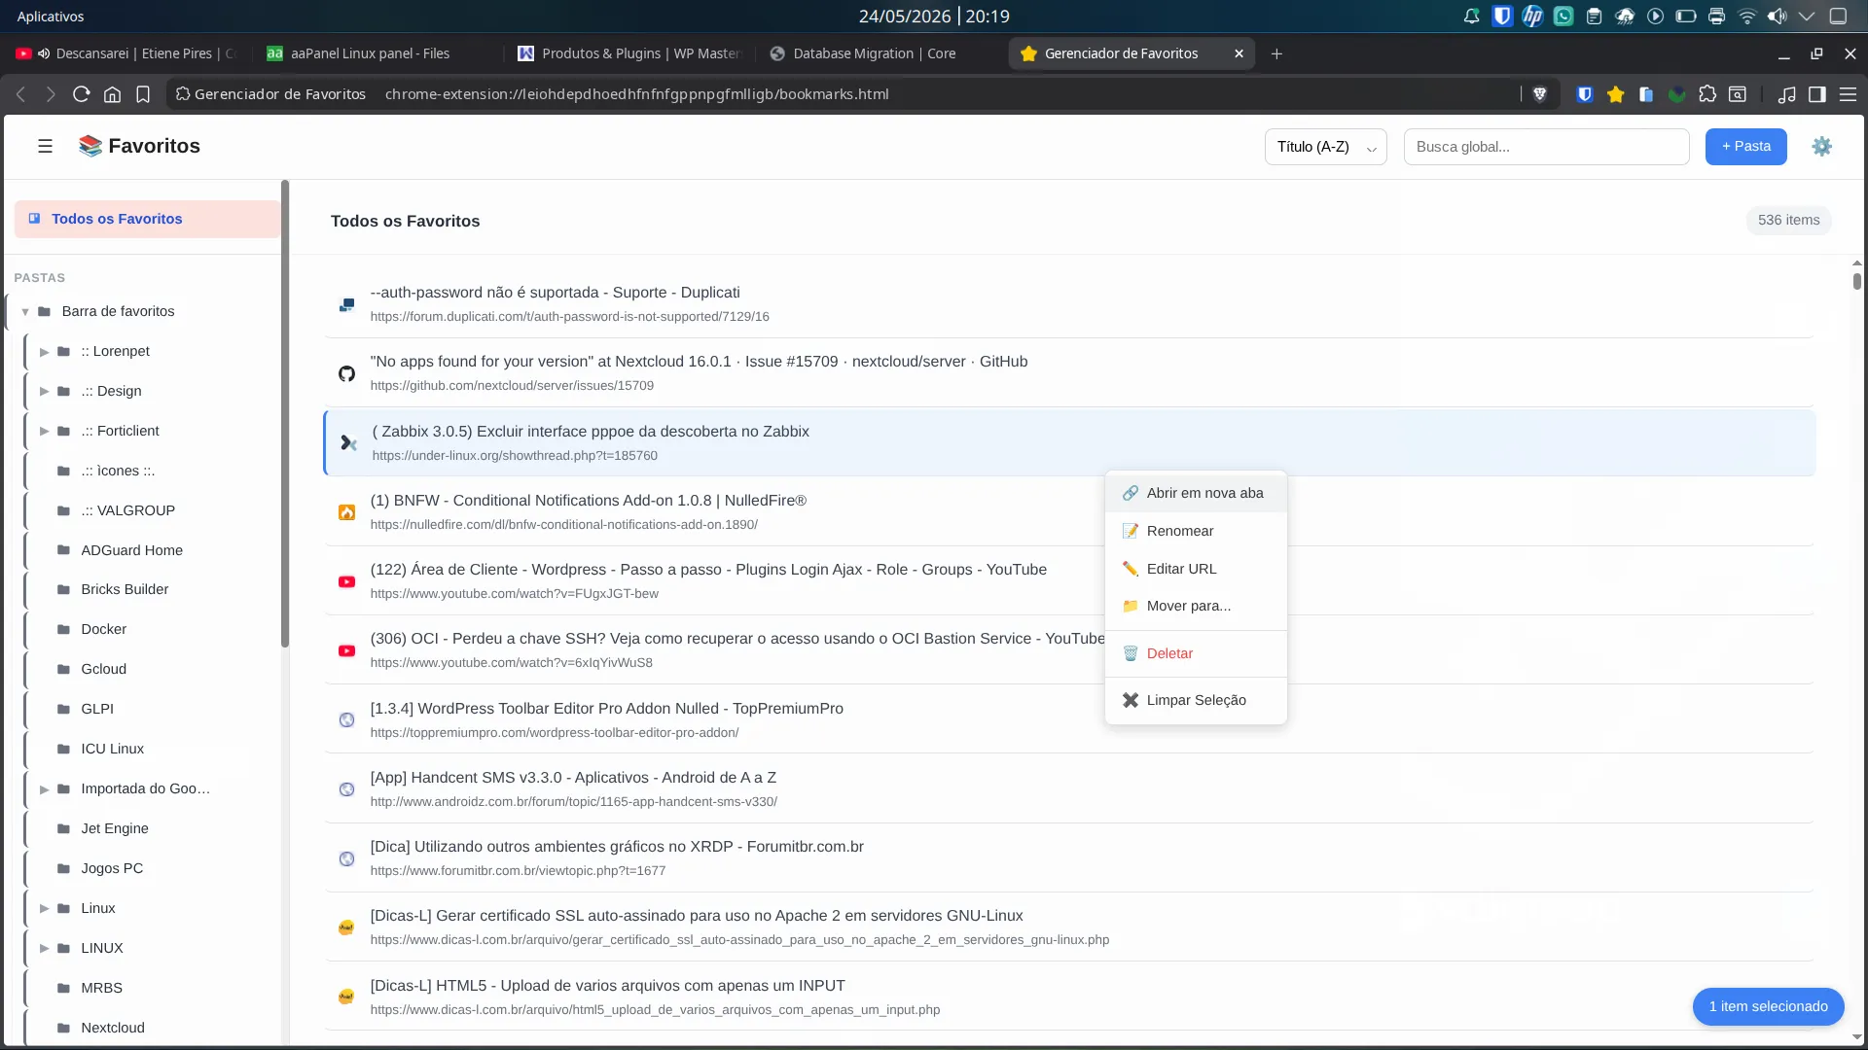Open the Título (A-Z) sort dropdown
This screenshot has height=1050, width=1868.
coord(1325,147)
